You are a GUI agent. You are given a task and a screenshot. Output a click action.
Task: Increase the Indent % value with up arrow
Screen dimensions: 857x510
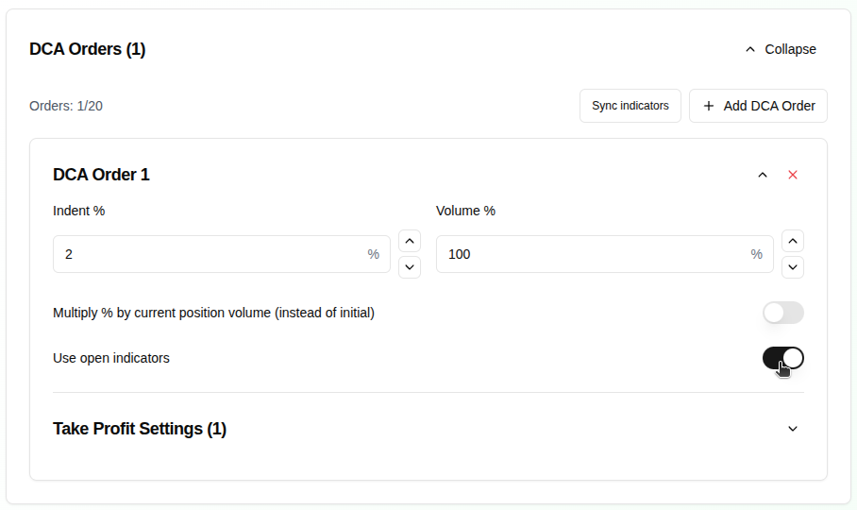(410, 241)
